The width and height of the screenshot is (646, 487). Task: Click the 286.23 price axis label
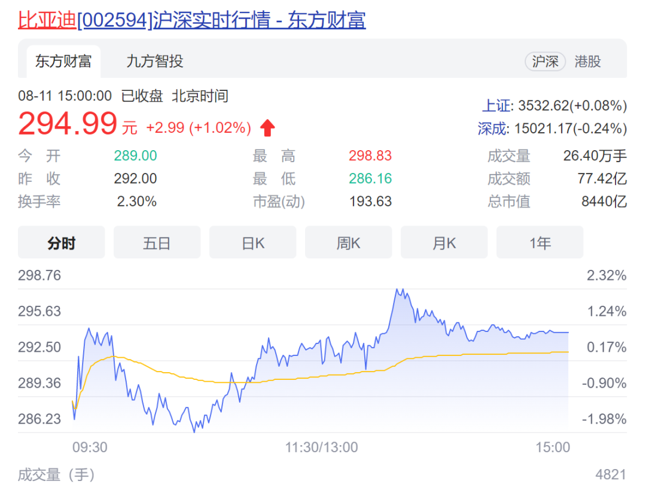(39, 419)
